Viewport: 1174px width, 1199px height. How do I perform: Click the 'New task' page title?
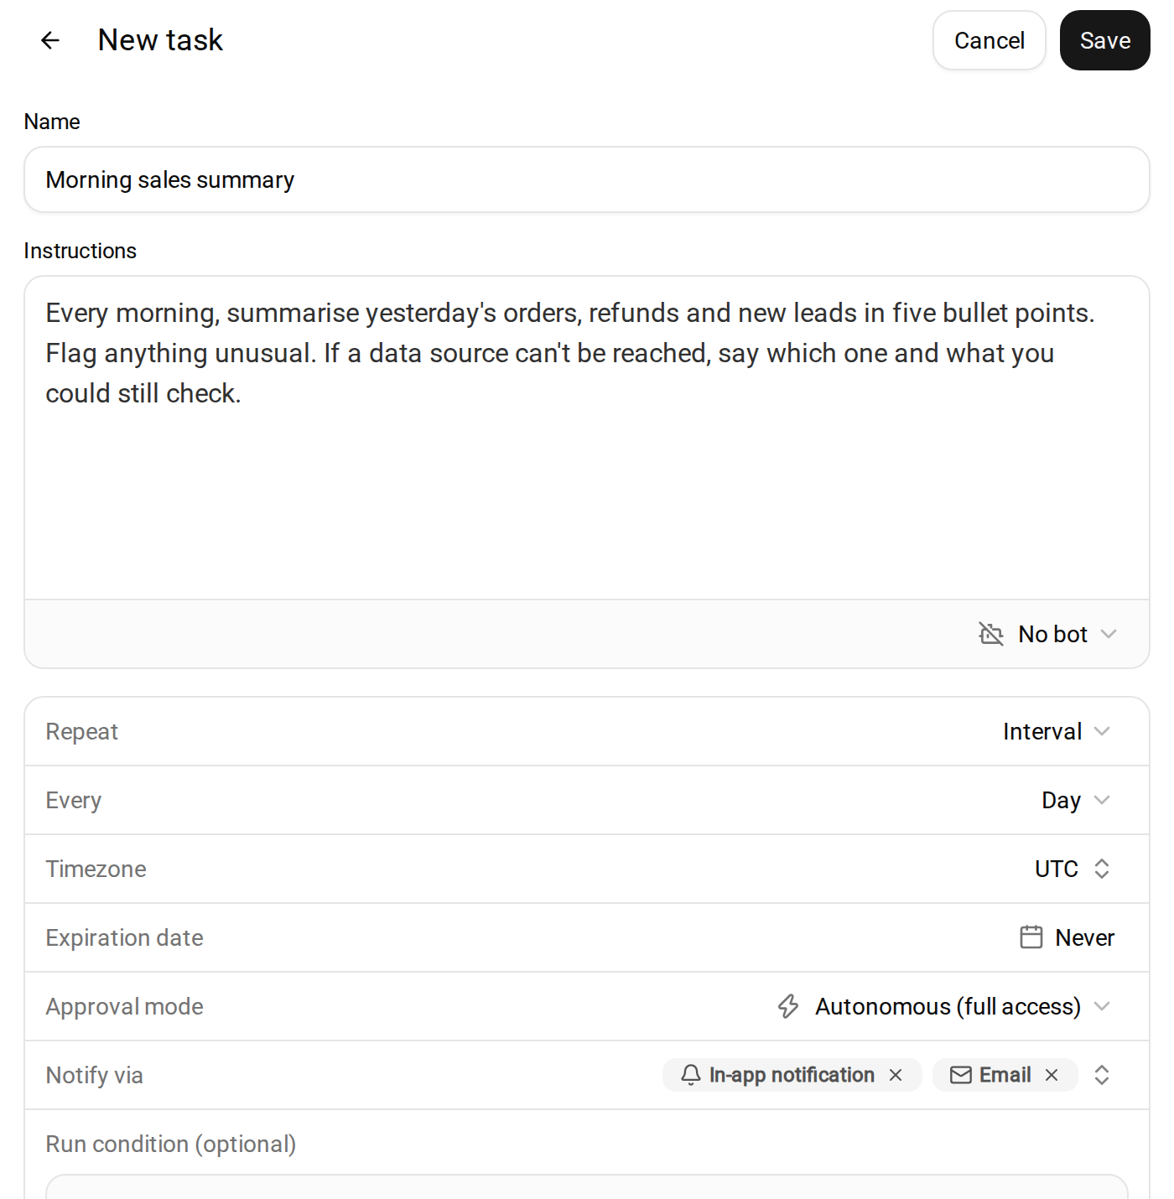coord(160,40)
